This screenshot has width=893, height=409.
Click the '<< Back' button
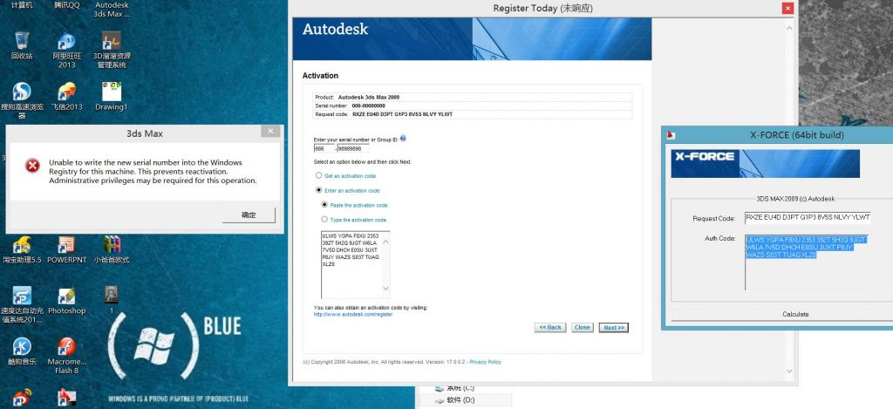[550, 328]
